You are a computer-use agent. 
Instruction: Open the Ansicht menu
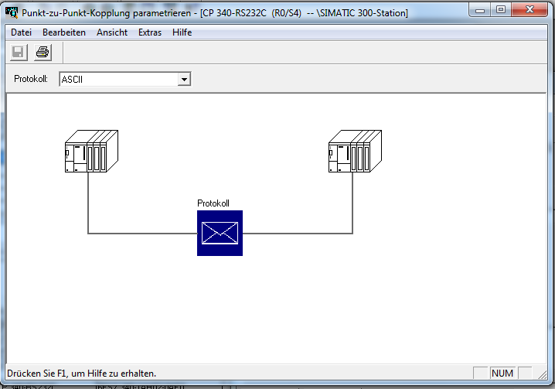(x=112, y=32)
